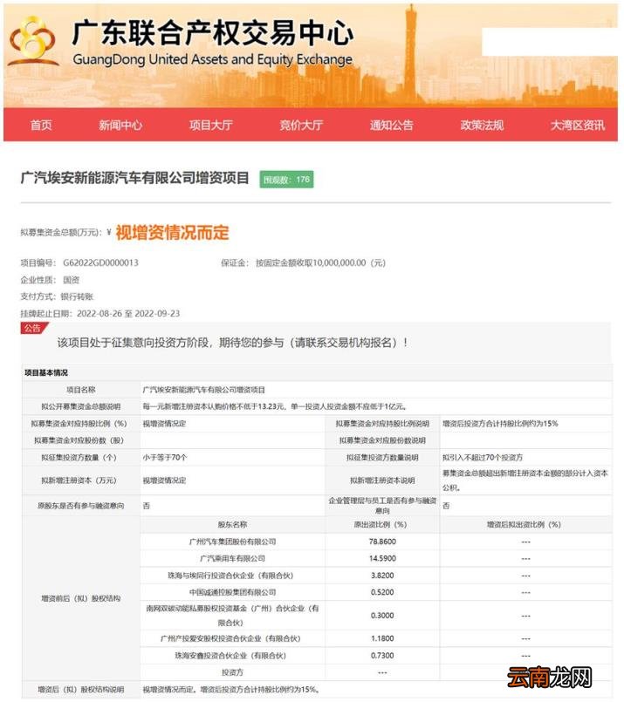Click the 78.8600 ratio value
Viewport: 624px width, 702px height.
[x=382, y=542]
